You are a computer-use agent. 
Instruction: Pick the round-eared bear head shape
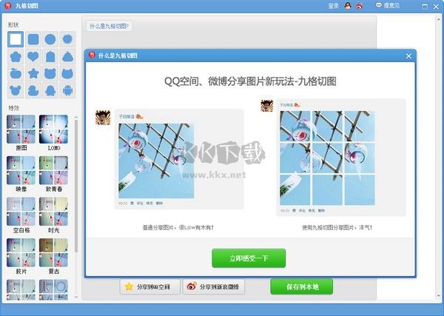50,73
